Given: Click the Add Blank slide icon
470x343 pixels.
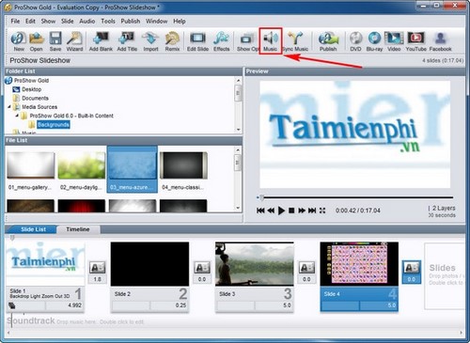Looking at the screenshot, I should coord(101,41).
